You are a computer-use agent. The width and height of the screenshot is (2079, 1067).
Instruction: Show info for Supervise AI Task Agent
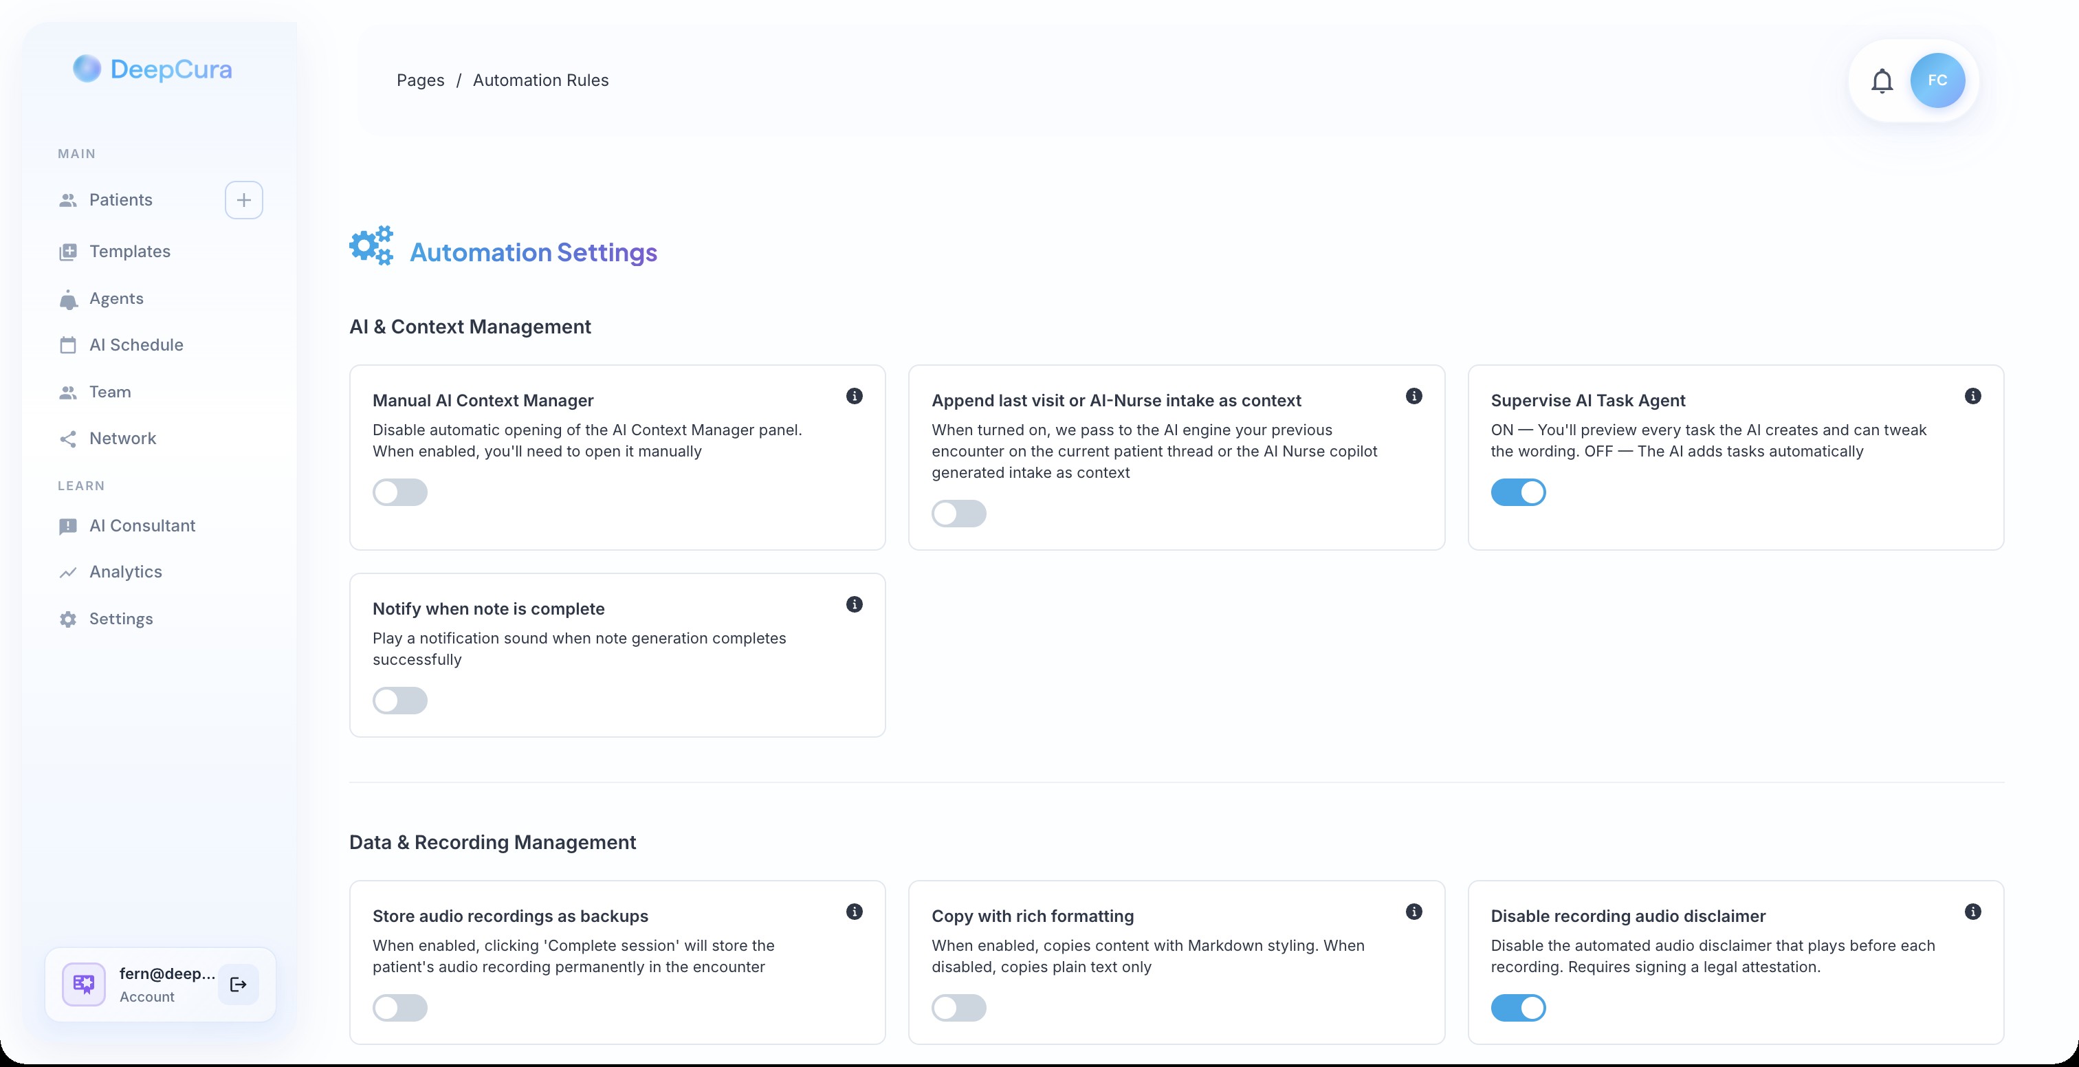coord(1972,396)
